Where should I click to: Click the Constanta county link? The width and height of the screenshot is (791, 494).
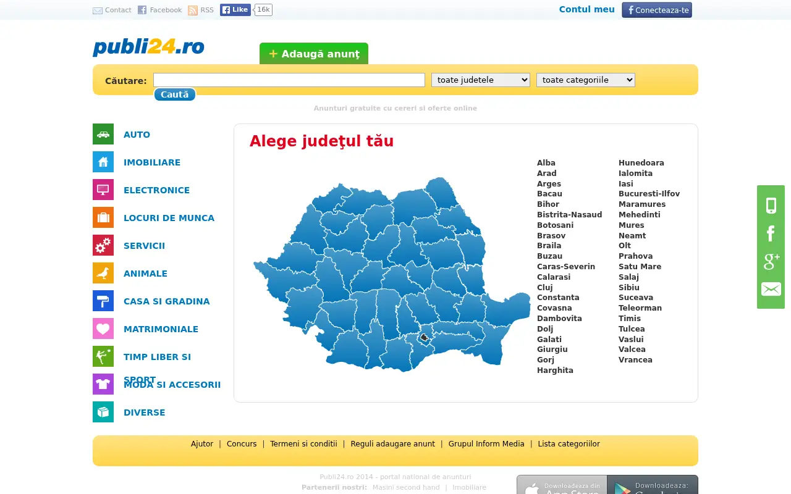point(558,298)
